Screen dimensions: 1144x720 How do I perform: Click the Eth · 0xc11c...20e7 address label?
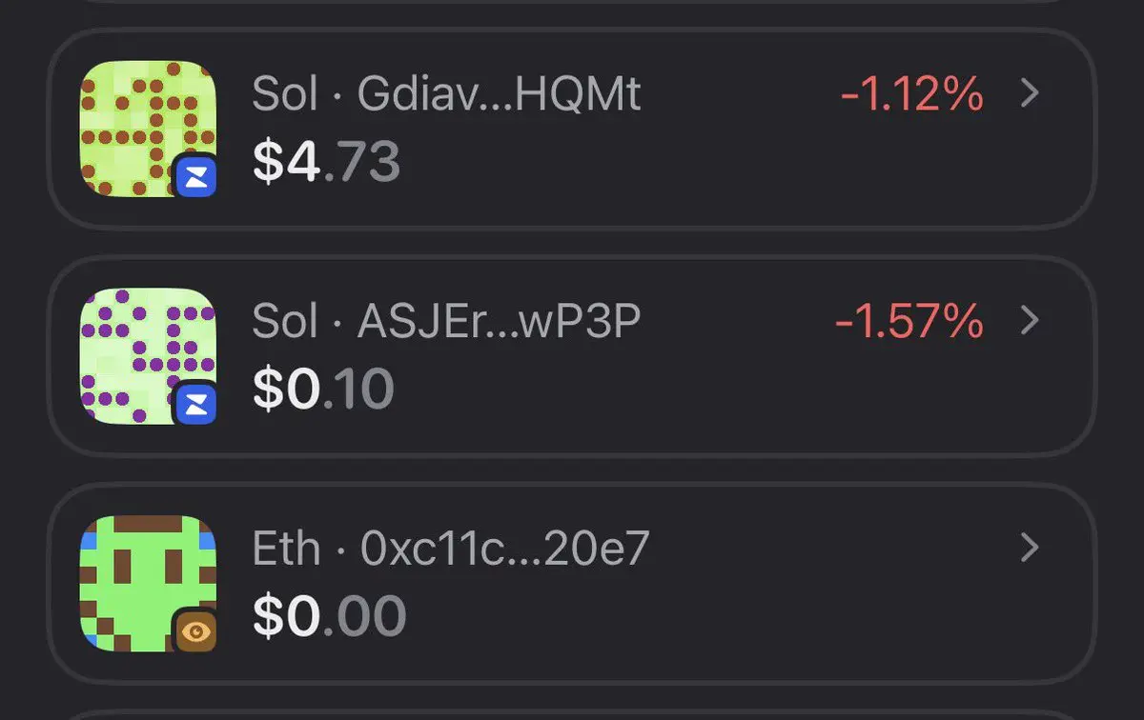coord(451,549)
